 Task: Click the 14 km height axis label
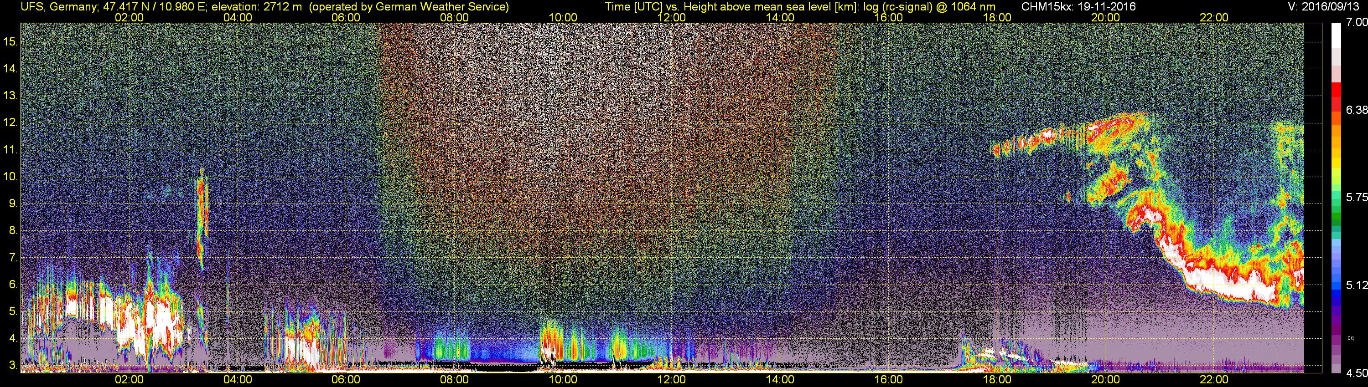(10, 69)
